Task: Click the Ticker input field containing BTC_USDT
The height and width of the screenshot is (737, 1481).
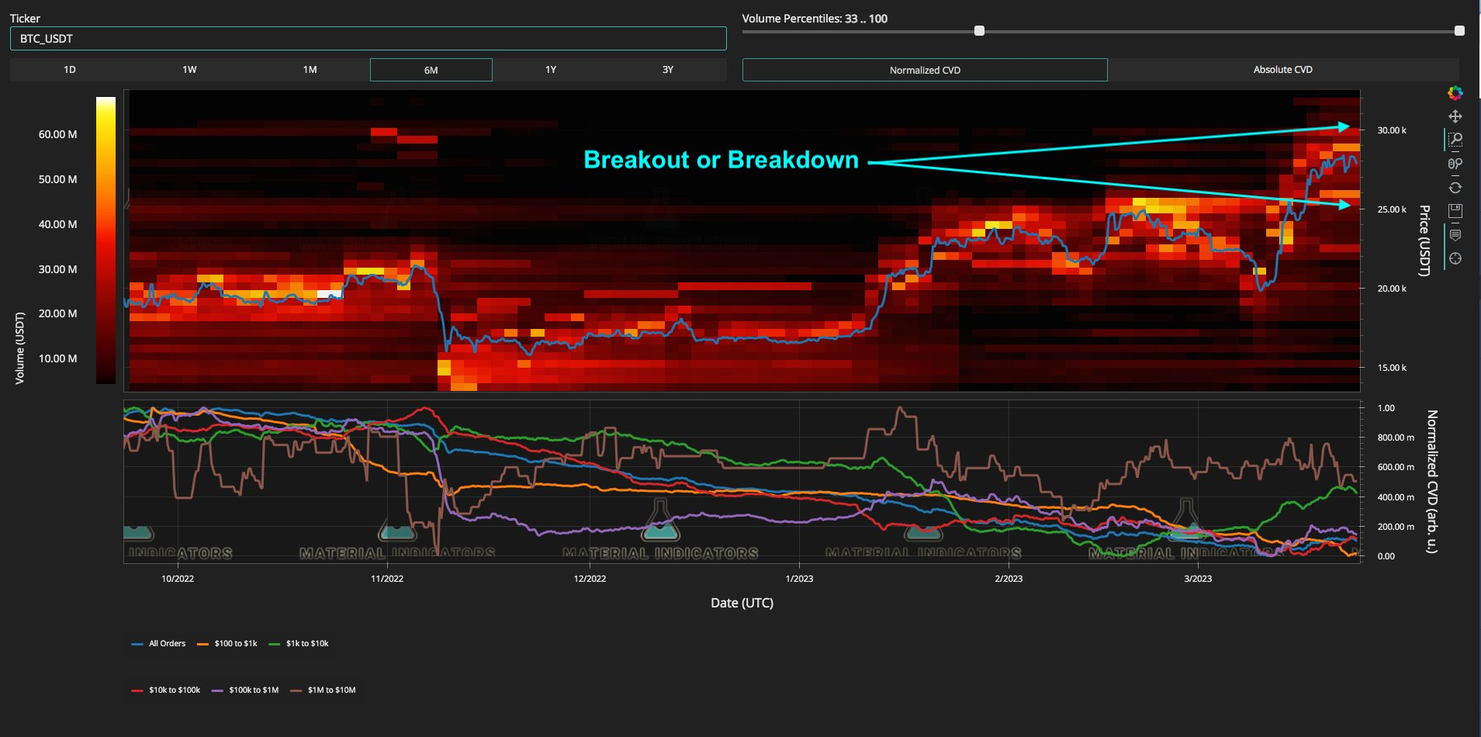Action: pos(369,39)
